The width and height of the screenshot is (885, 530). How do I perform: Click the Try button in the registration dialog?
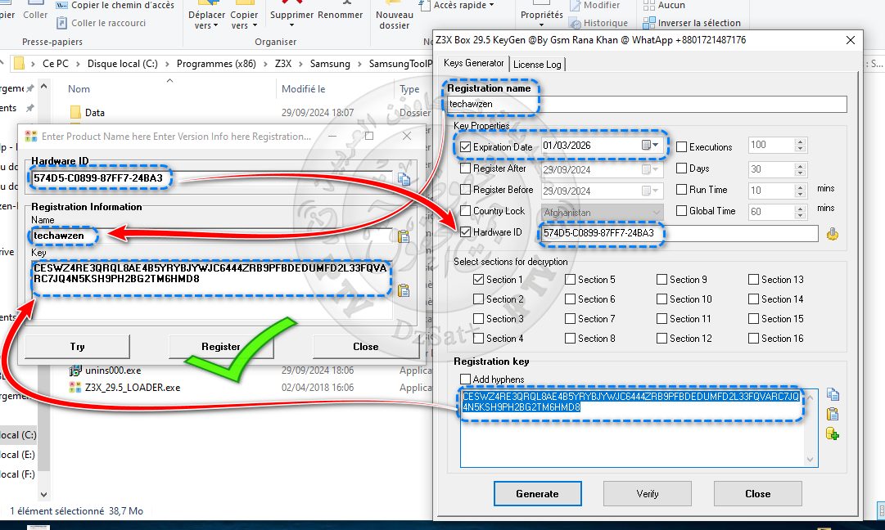pos(77,347)
